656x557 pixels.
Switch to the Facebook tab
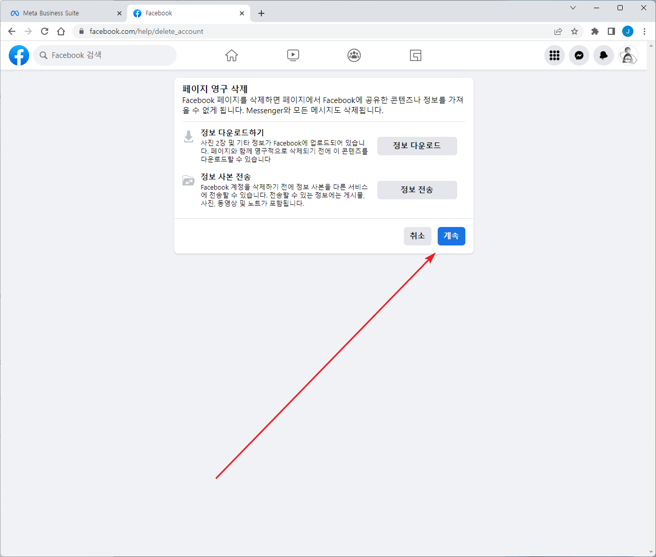click(x=189, y=13)
